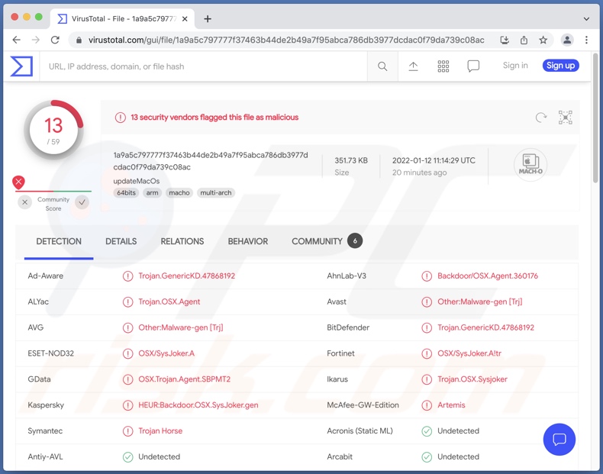Run search with the magnifier icon

(x=382, y=66)
